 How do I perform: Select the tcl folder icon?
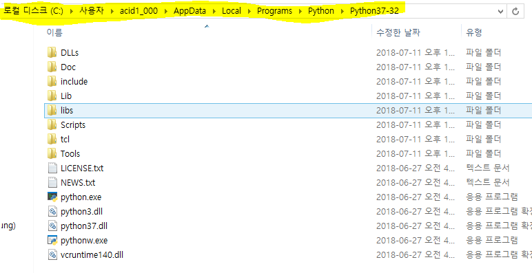(52, 139)
